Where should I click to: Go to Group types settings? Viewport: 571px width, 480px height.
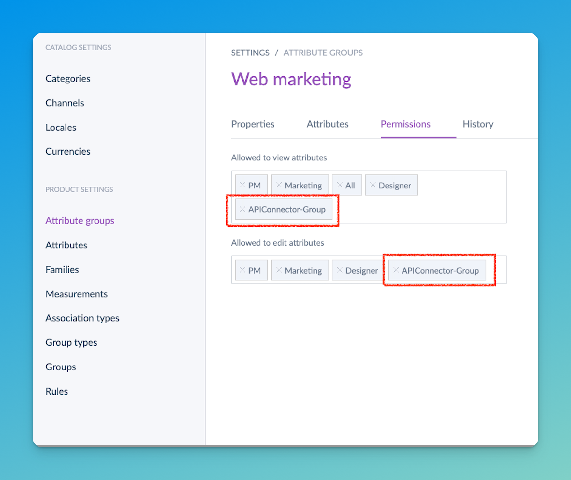click(71, 342)
